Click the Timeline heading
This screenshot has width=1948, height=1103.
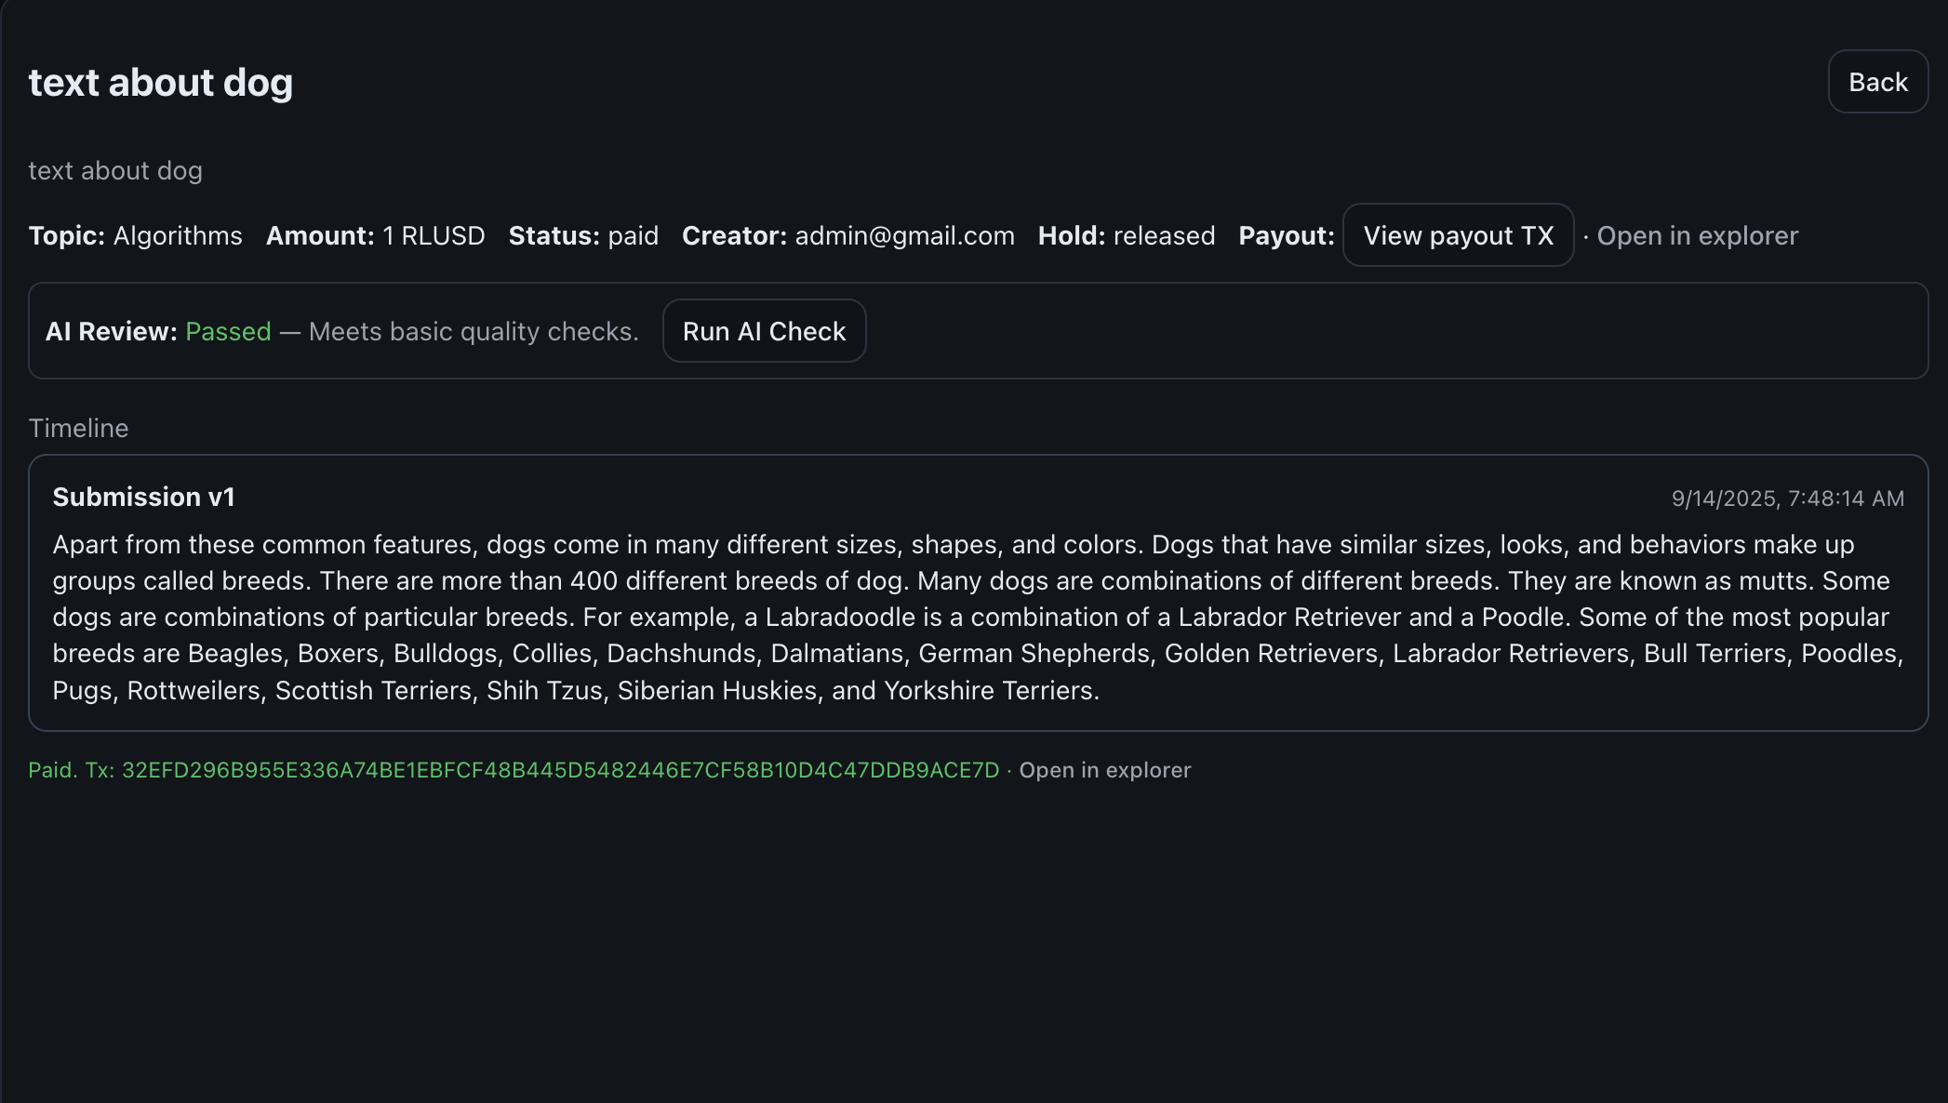click(x=78, y=428)
